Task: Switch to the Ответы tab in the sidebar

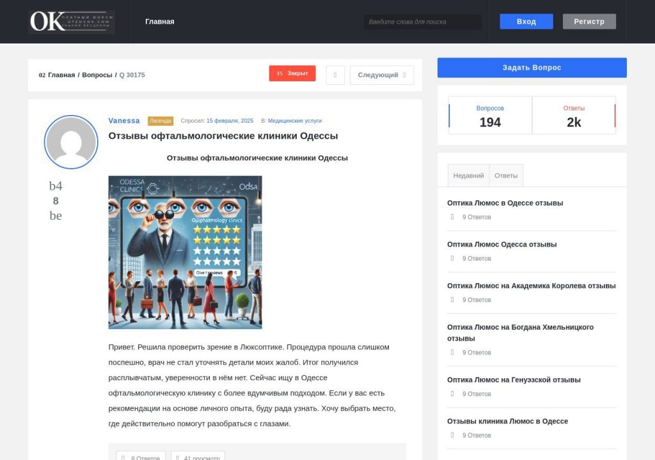Action: [x=506, y=176]
